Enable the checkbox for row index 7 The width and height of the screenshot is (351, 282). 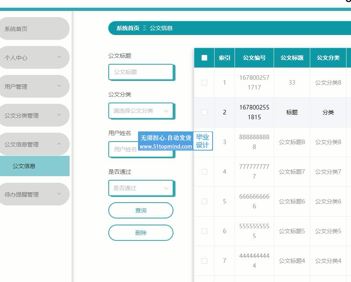(204, 261)
